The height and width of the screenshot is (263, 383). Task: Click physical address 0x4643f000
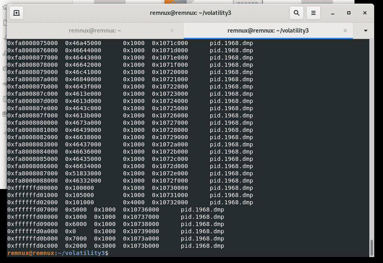point(83,86)
